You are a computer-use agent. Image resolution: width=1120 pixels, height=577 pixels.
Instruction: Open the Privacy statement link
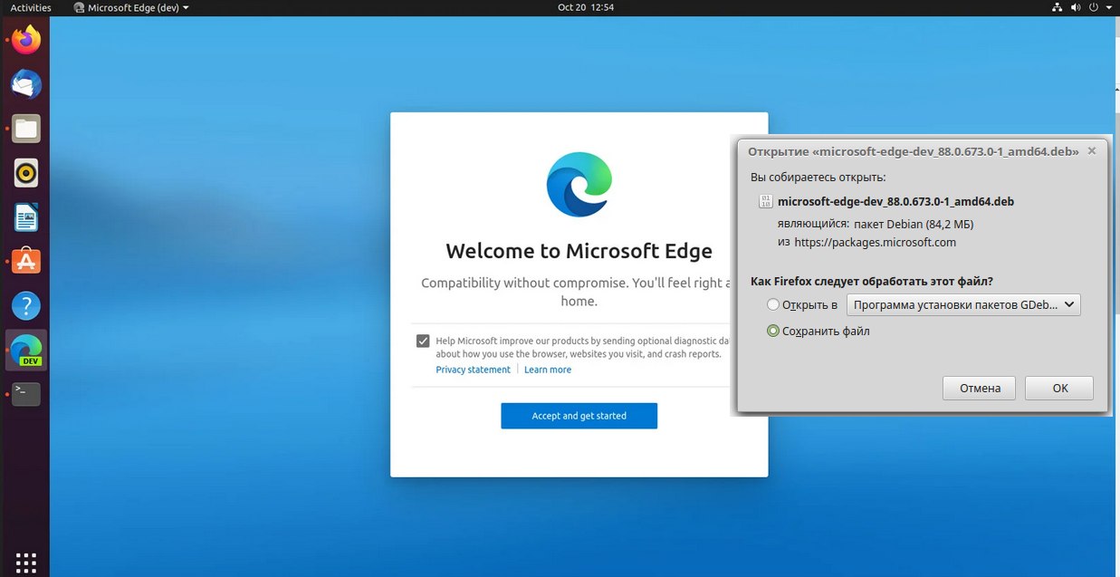473,370
